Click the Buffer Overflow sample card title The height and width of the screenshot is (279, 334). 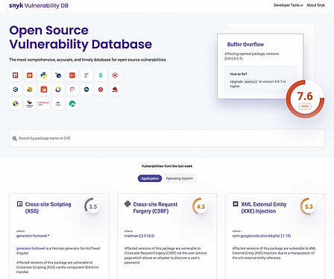point(245,45)
